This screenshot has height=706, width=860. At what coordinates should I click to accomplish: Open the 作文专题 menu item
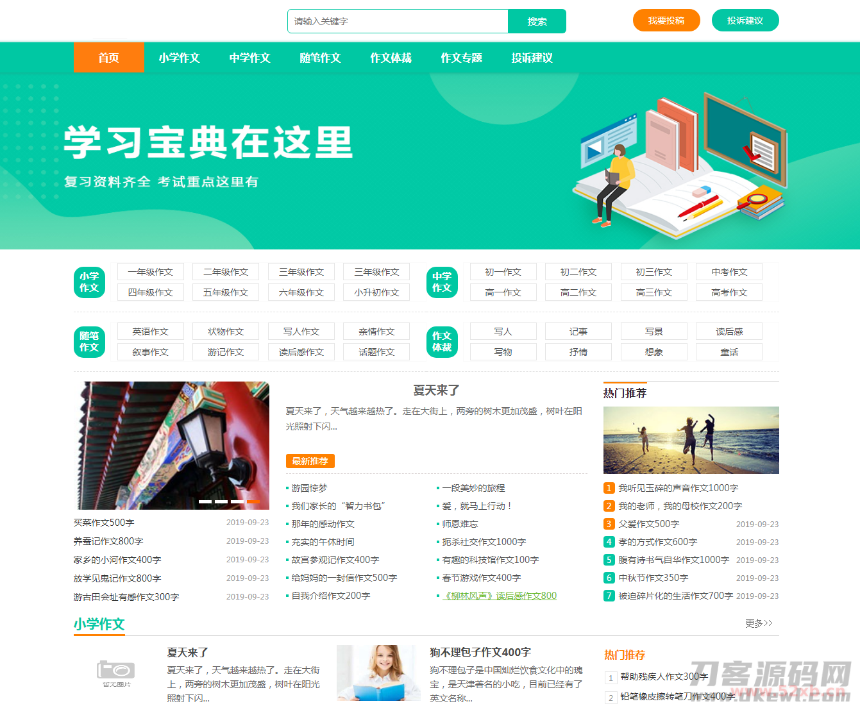461,57
